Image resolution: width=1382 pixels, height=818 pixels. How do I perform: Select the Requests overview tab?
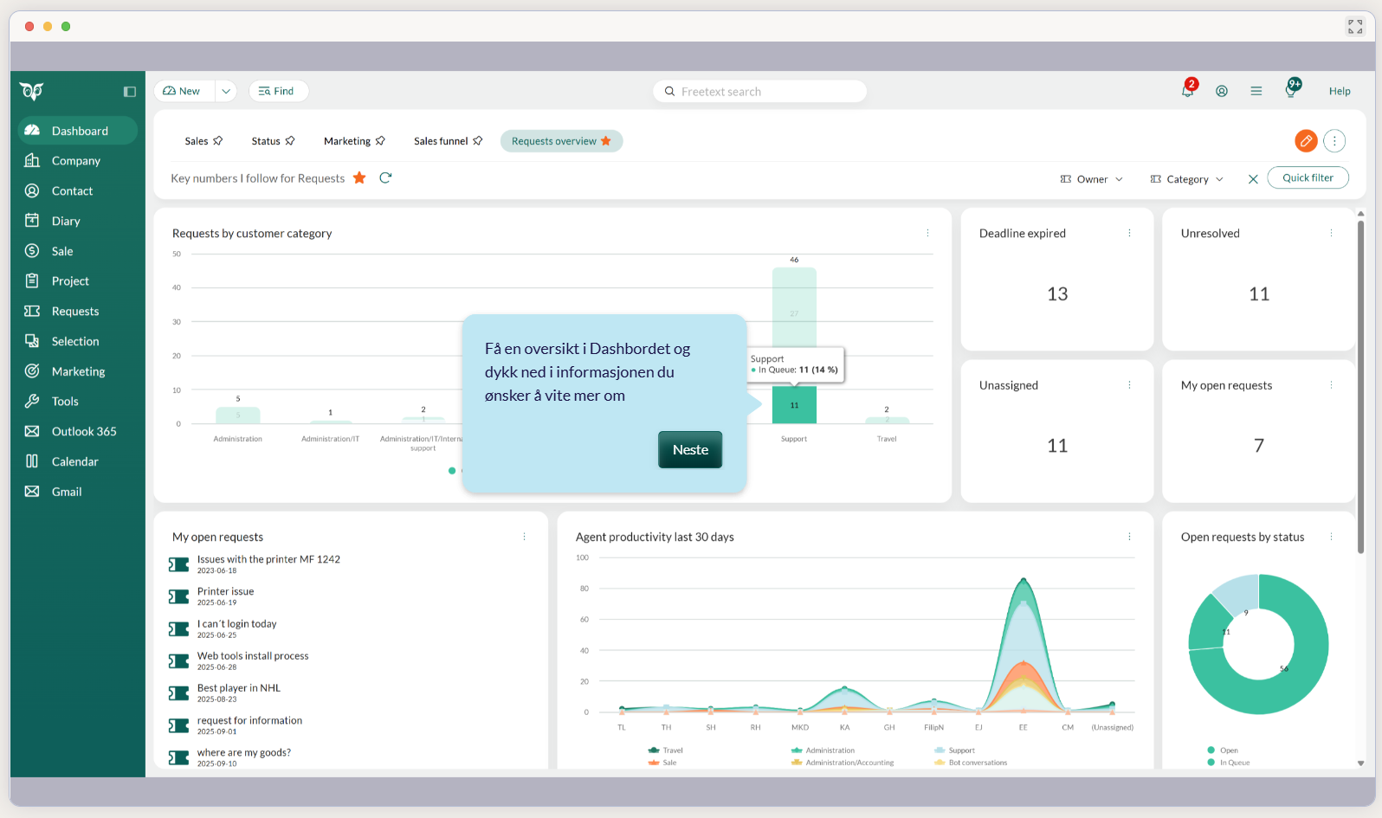click(x=561, y=141)
